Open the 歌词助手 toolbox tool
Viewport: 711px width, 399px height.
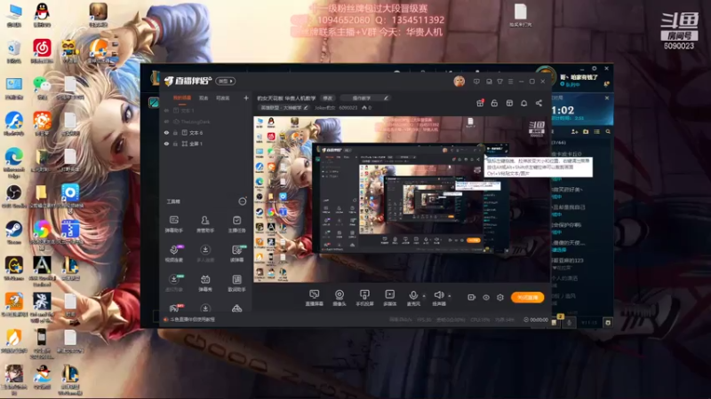236,283
